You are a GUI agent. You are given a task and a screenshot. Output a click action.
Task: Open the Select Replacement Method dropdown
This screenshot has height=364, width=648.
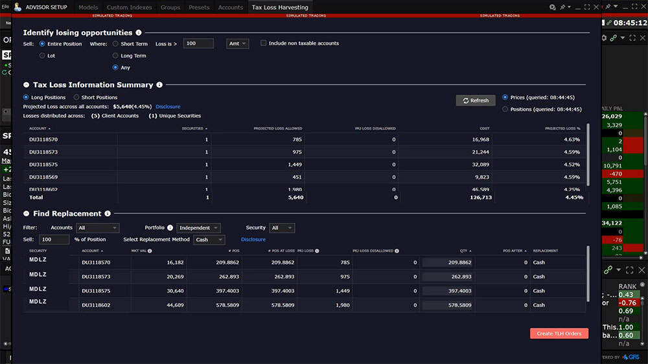click(x=209, y=240)
